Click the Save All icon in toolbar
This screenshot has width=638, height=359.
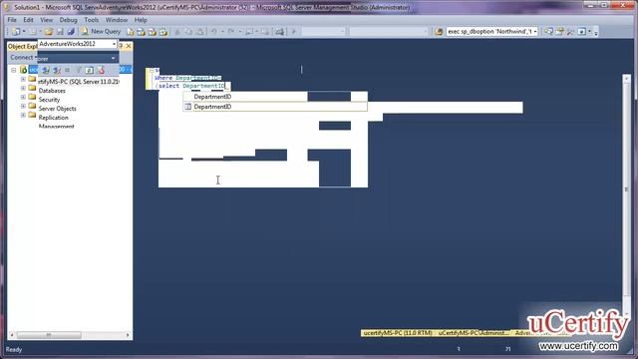71,31
